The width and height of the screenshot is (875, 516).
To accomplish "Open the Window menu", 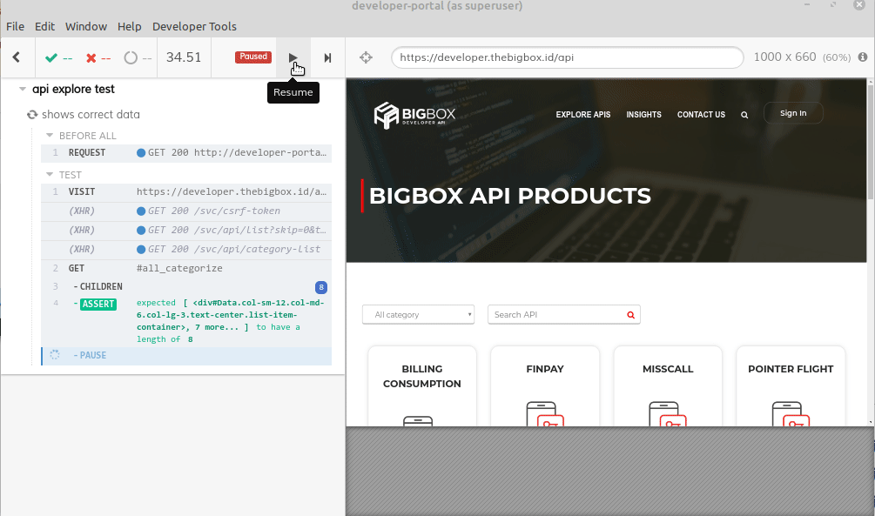I will (86, 26).
